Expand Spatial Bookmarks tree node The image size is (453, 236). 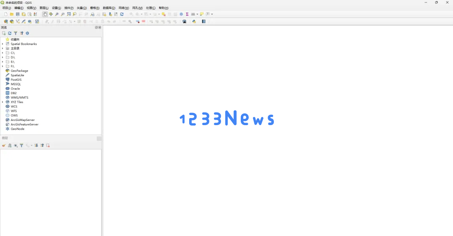click(3, 44)
